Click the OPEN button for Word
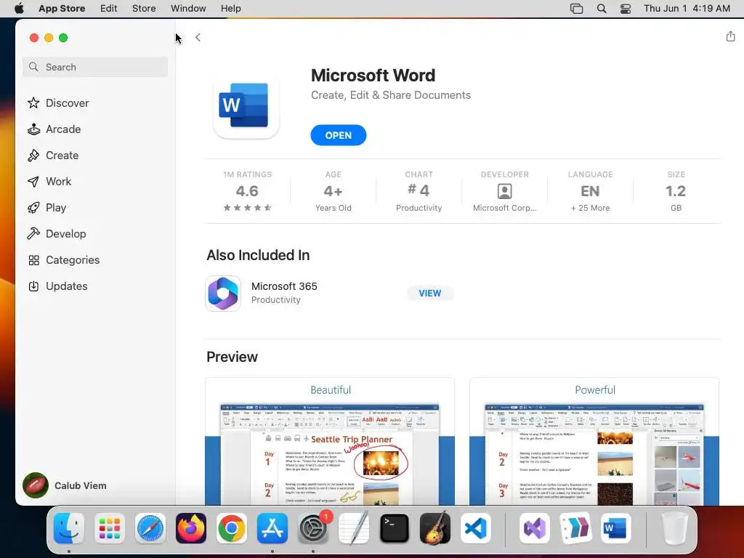This screenshot has height=558, width=744. click(x=339, y=135)
